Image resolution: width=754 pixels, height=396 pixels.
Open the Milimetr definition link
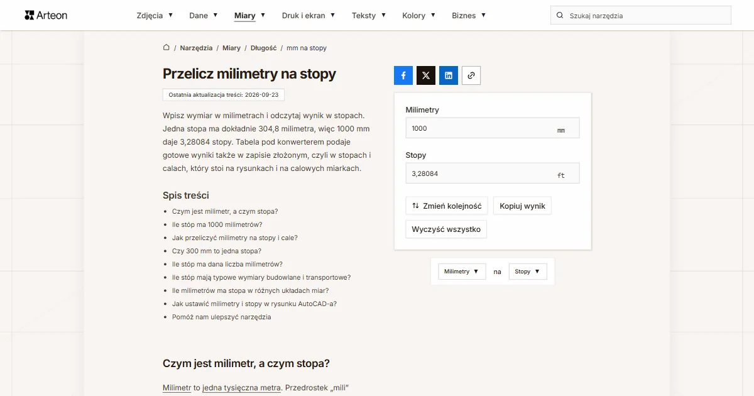(x=177, y=388)
